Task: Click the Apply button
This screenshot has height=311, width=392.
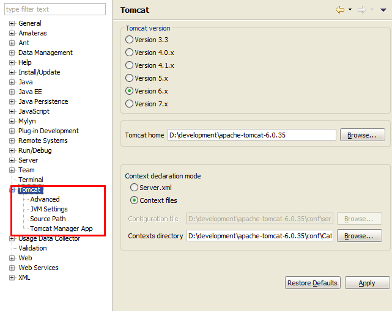Action: [x=367, y=283]
